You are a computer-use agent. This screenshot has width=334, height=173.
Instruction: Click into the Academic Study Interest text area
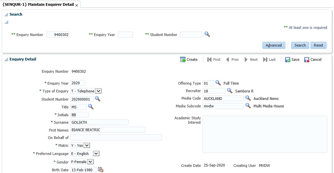(x=265, y=134)
